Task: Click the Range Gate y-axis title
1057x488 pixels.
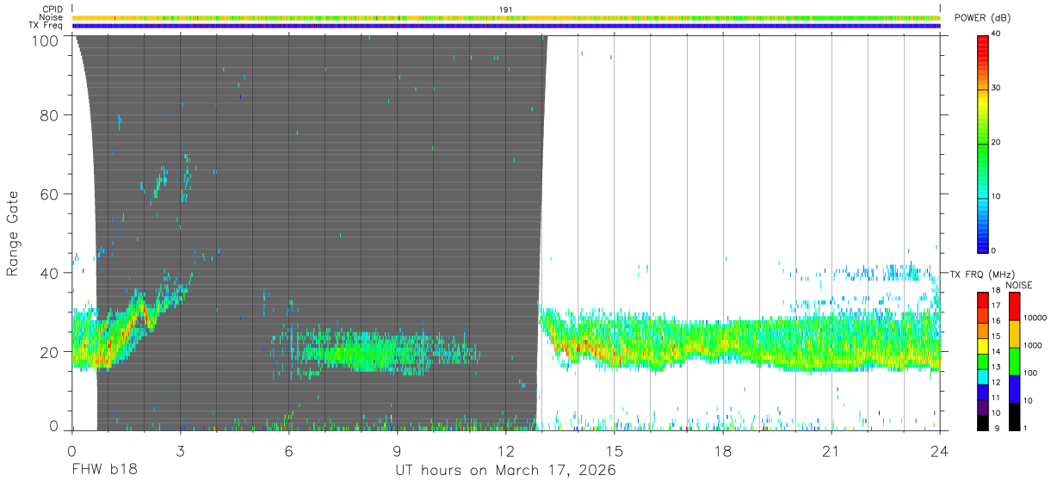Action: point(13,232)
